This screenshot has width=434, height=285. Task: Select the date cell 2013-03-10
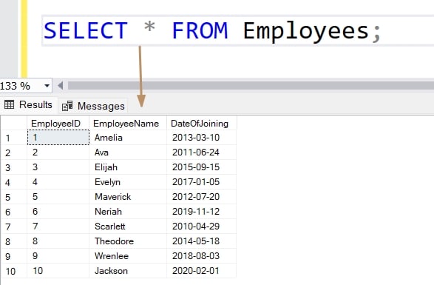202,138
